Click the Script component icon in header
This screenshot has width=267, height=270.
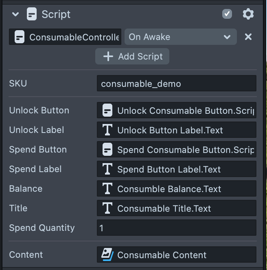[x=32, y=14]
